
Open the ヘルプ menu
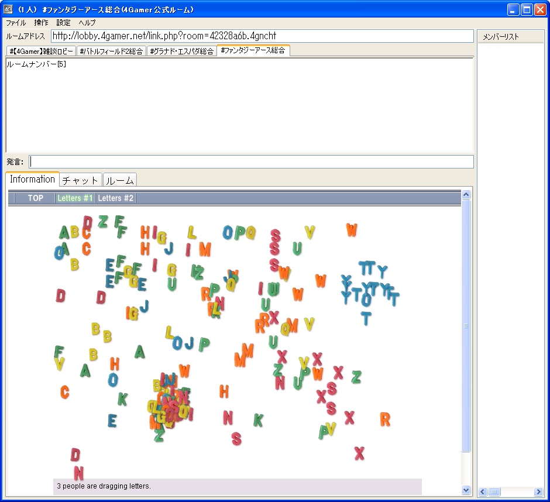(87, 23)
